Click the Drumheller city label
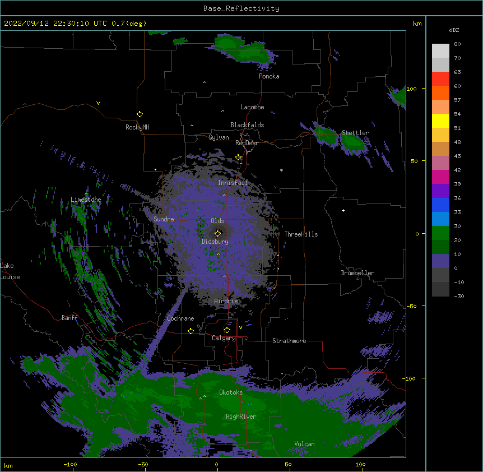 tap(357, 273)
